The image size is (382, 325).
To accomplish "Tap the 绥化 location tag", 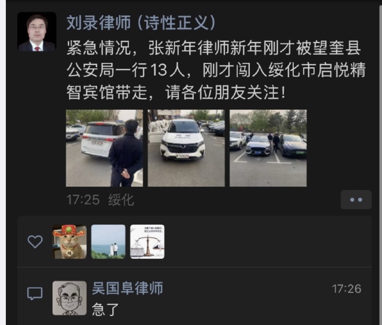I will (121, 200).
